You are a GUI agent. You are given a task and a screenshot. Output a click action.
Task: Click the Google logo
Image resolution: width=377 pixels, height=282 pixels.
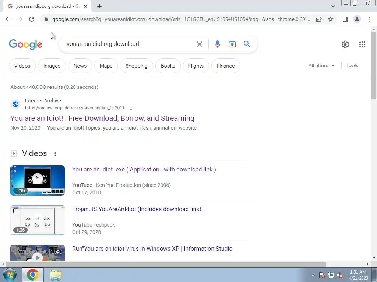(x=25, y=44)
